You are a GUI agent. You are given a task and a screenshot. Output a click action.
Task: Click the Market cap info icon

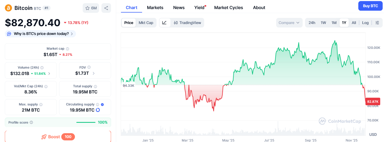pyautogui.click(x=67, y=49)
